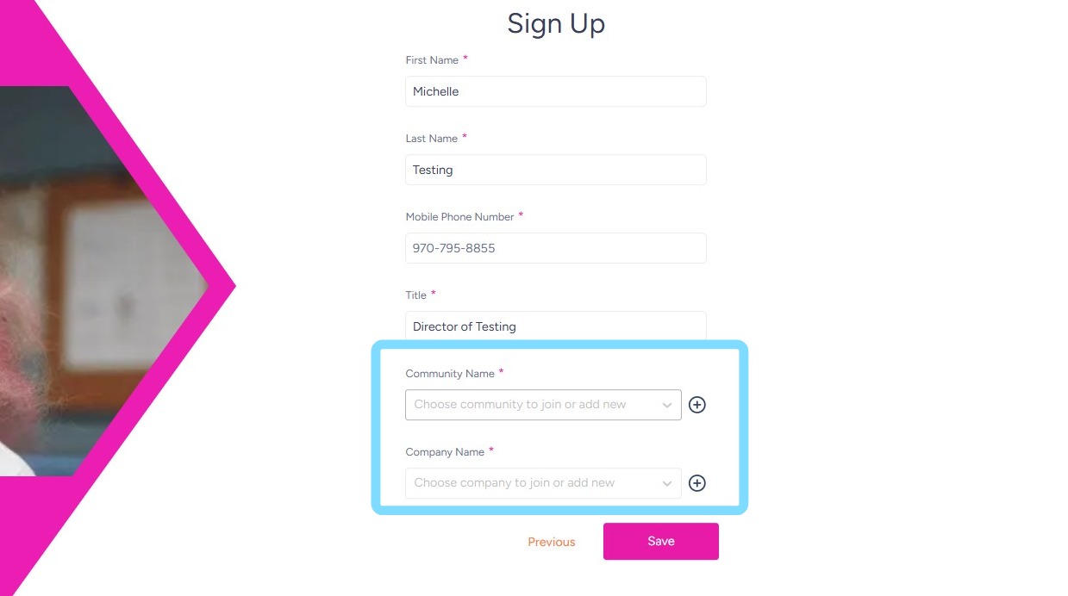
Task: Click the Sign Up heading
Action: click(x=556, y=24)
